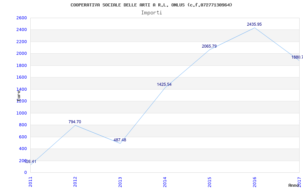Image resolution: width=303 pixels, height=189 pixels.
Task: Click the x-axis label 2015
Action: coord(210,182)
